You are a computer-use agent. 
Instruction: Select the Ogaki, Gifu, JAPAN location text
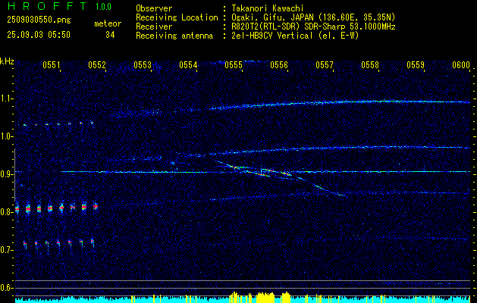tap(313, 17)
